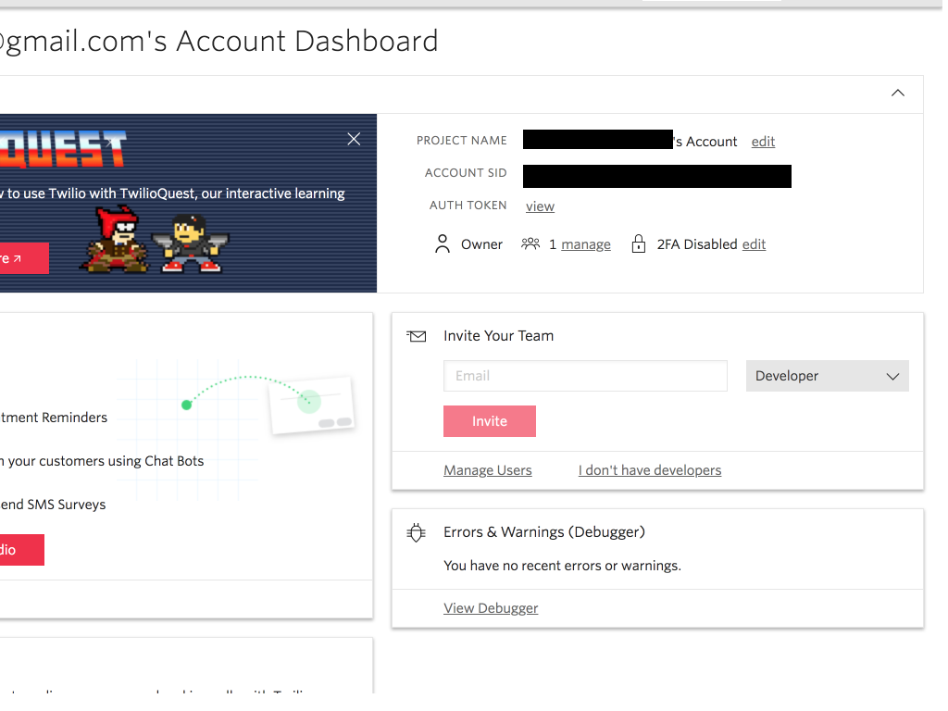Click the team members group icon
This screenshot has height=711, width=948.
(530, 243)
